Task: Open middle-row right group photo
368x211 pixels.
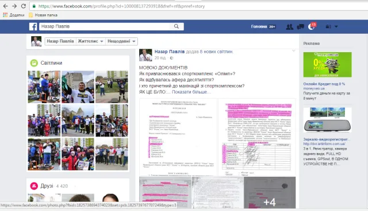Action: pos(112,120)
